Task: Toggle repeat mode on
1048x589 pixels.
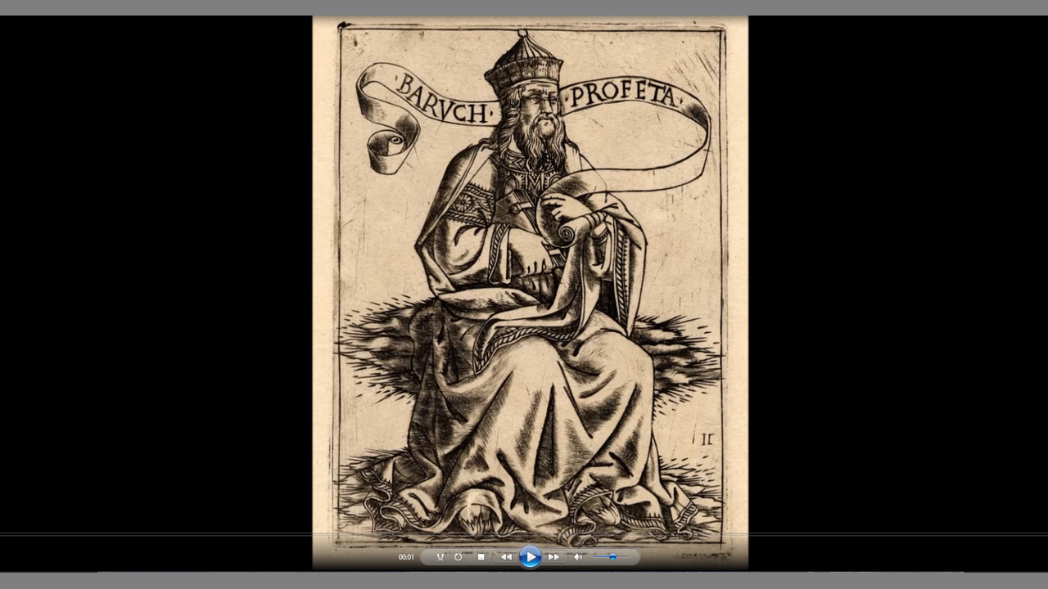Action: [458, 557]
